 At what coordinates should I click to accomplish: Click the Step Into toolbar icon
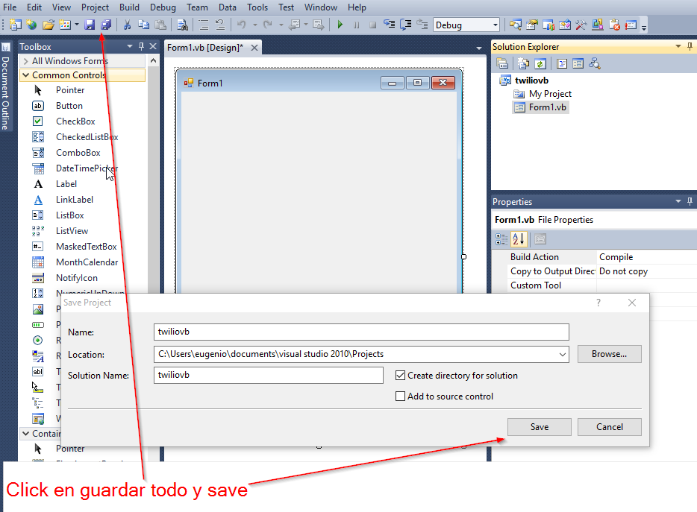point(390,25)
